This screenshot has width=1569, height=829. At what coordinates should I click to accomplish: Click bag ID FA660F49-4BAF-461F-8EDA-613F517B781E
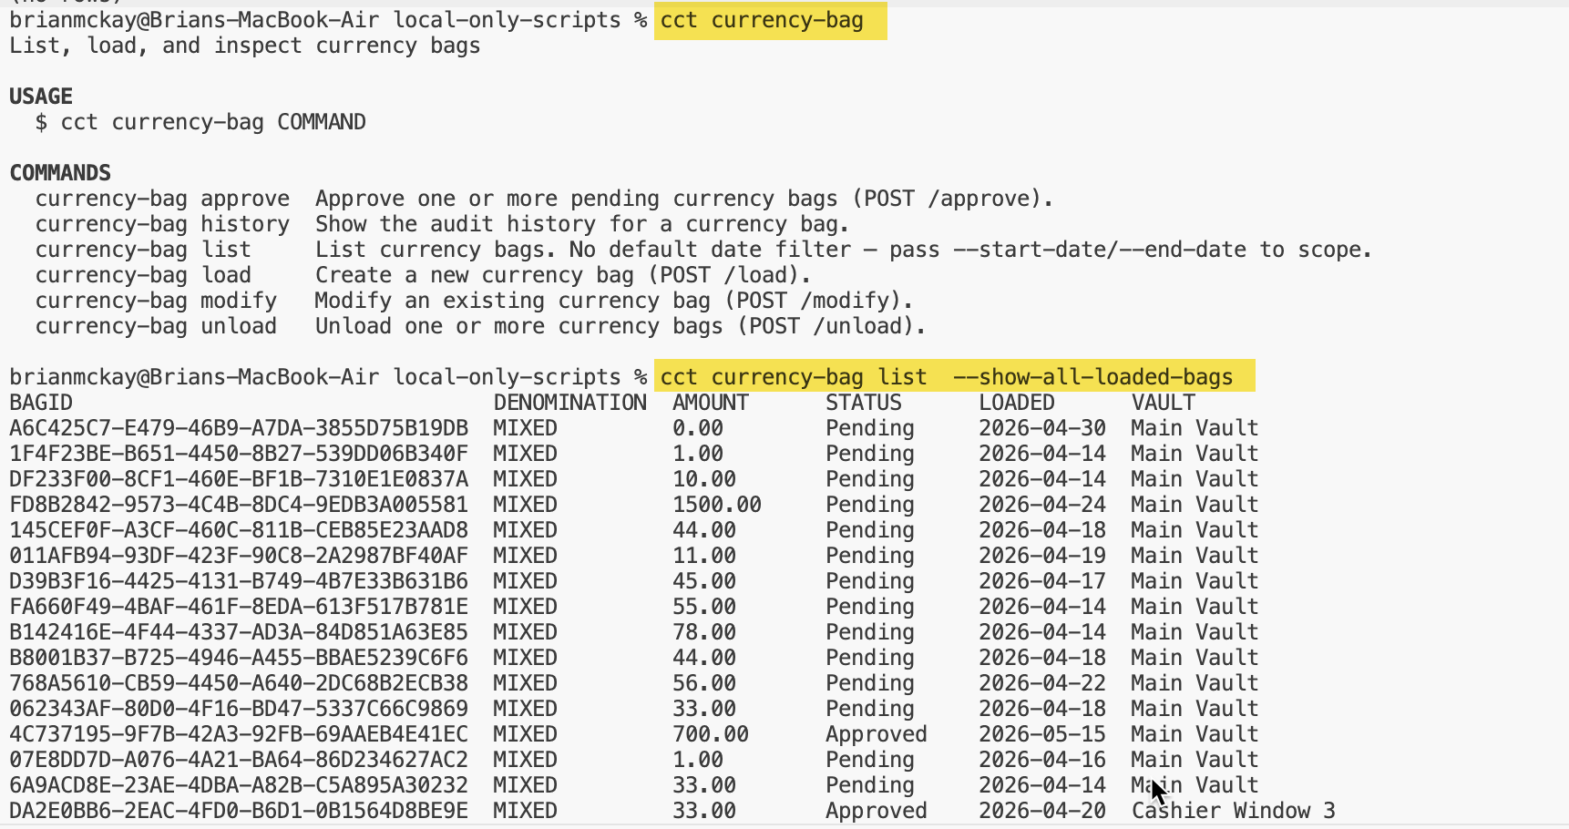(239, 607)
